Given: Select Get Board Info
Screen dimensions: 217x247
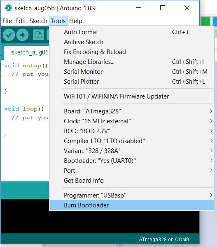Looking at the screenshot, I should point(132,181).
